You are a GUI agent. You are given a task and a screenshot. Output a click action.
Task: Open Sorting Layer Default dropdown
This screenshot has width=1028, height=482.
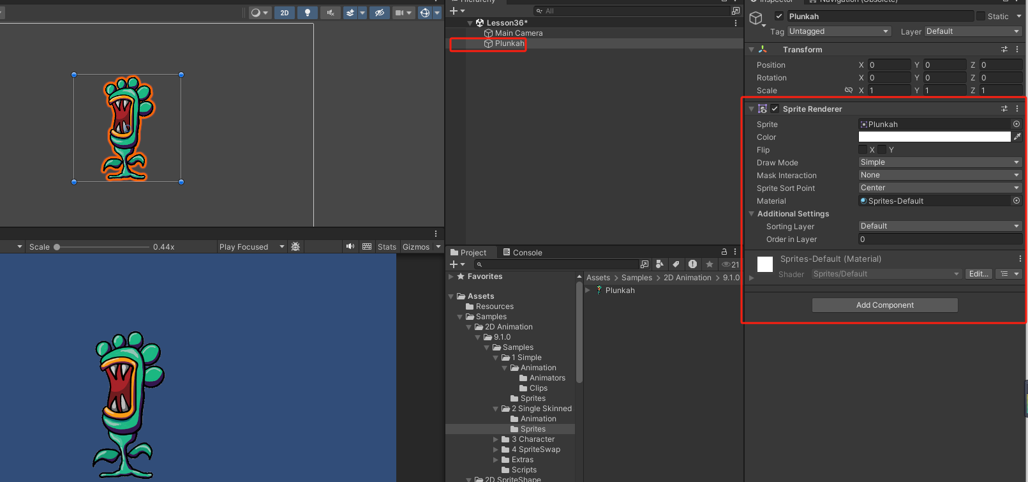tap(940, 226)
